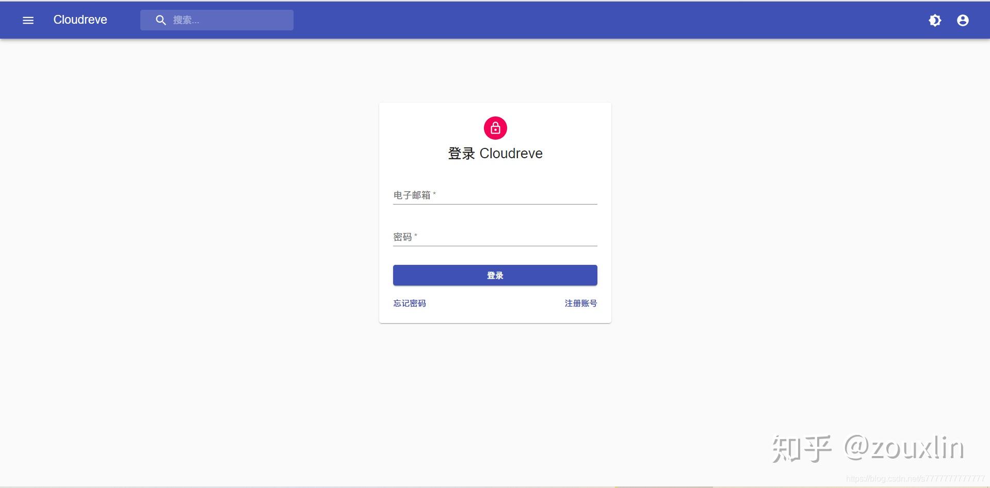Click the search magnifier icon
This screenshot has height=488, width=990.
161,20
